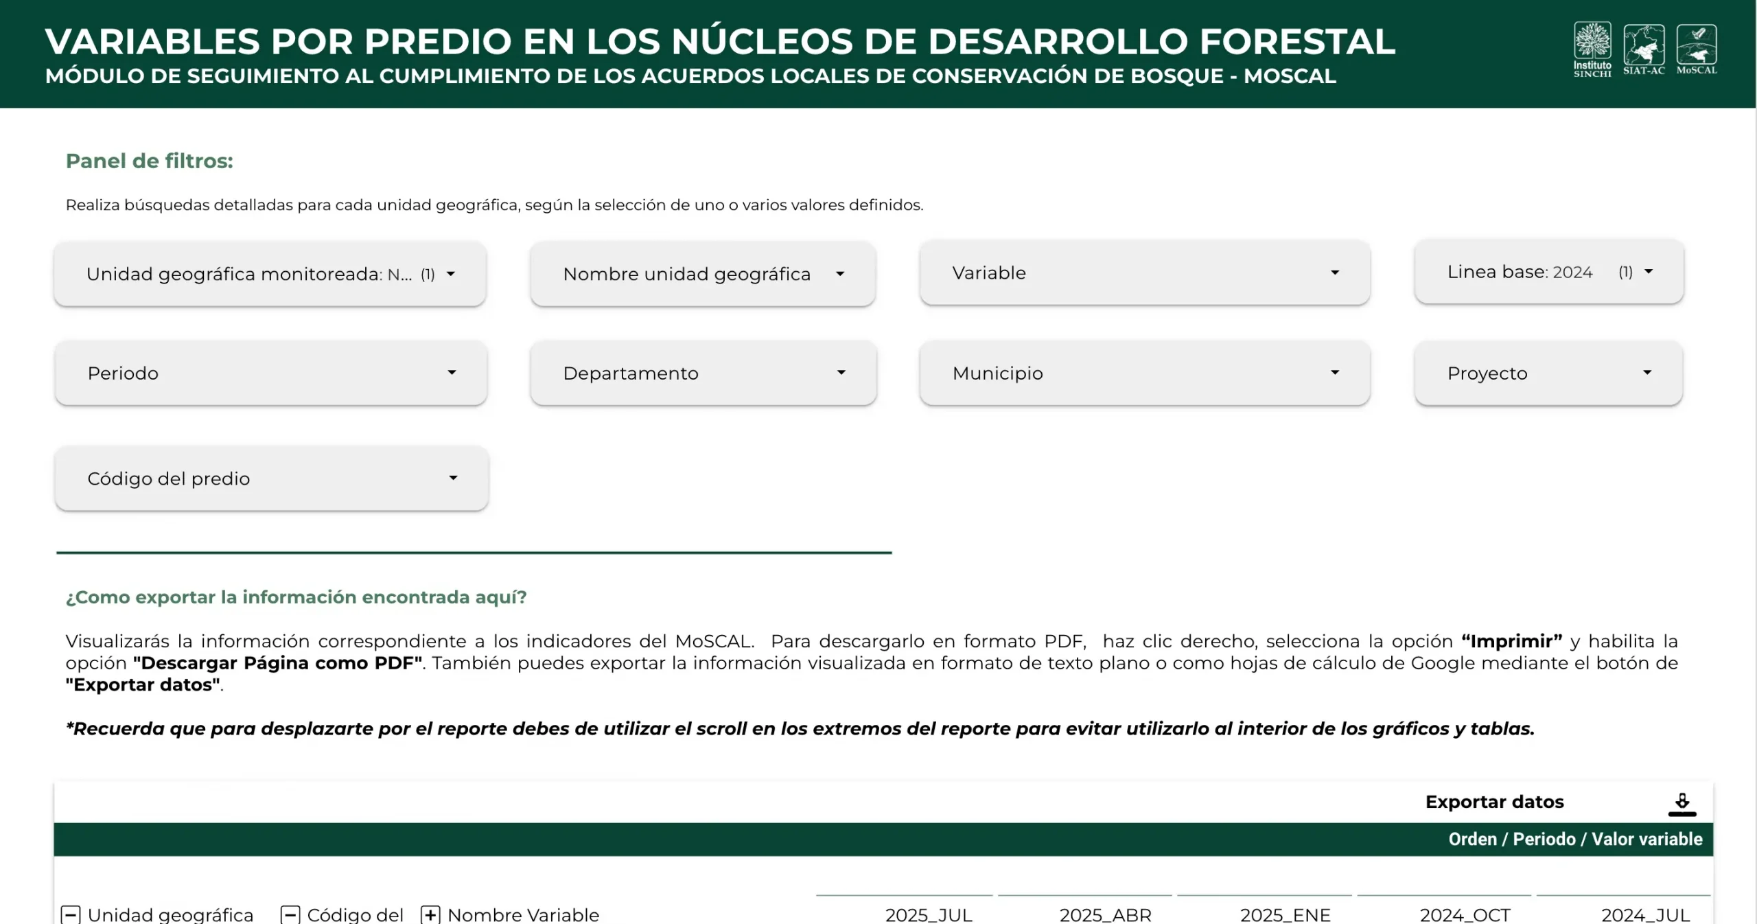
Task: Click Orden / Periodo / Valor variable header
Action: 1574,839
